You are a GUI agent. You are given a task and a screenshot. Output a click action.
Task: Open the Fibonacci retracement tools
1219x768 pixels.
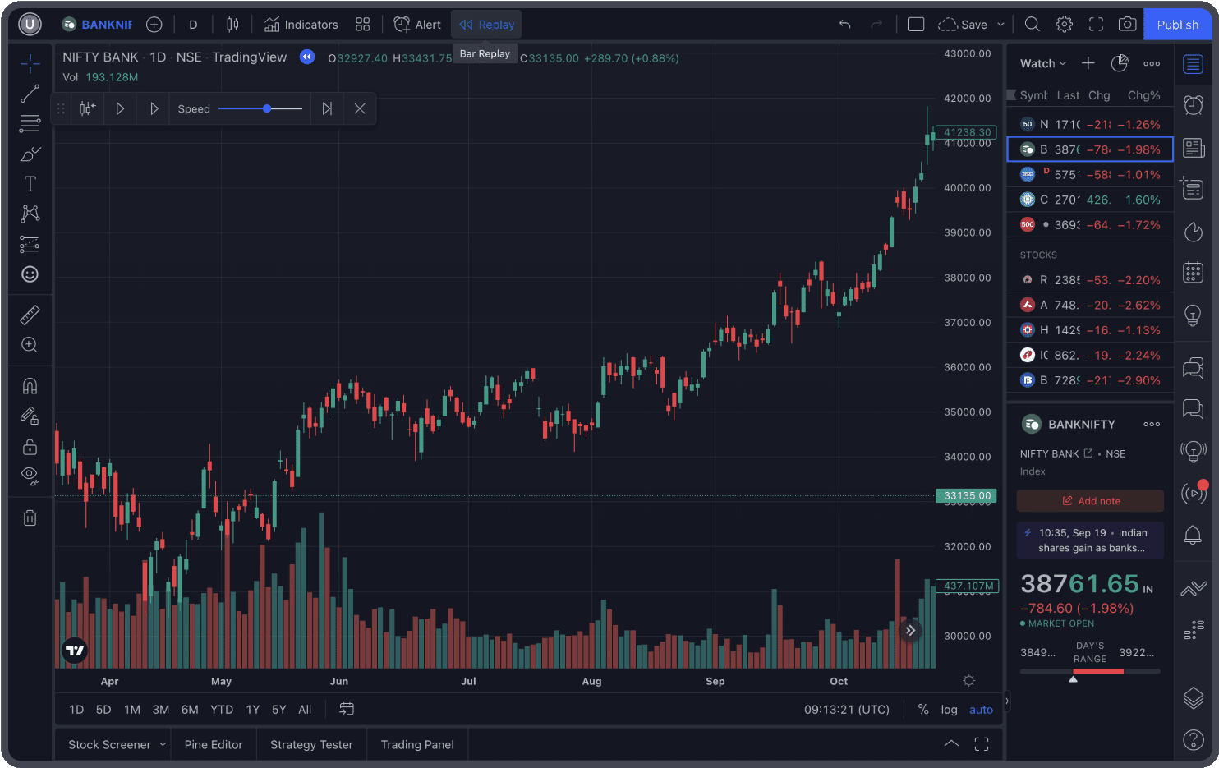pyautogui.click(x=30, y=123)
